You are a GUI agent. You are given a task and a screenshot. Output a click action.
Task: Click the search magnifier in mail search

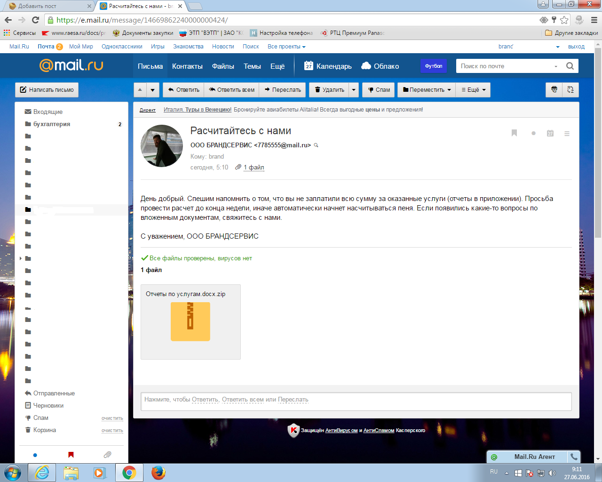(x=570, y=66)
